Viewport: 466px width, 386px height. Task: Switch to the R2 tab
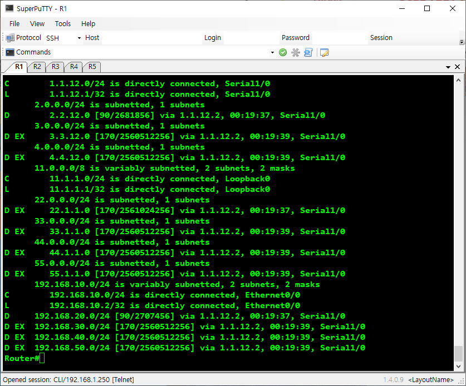point(37,67)
